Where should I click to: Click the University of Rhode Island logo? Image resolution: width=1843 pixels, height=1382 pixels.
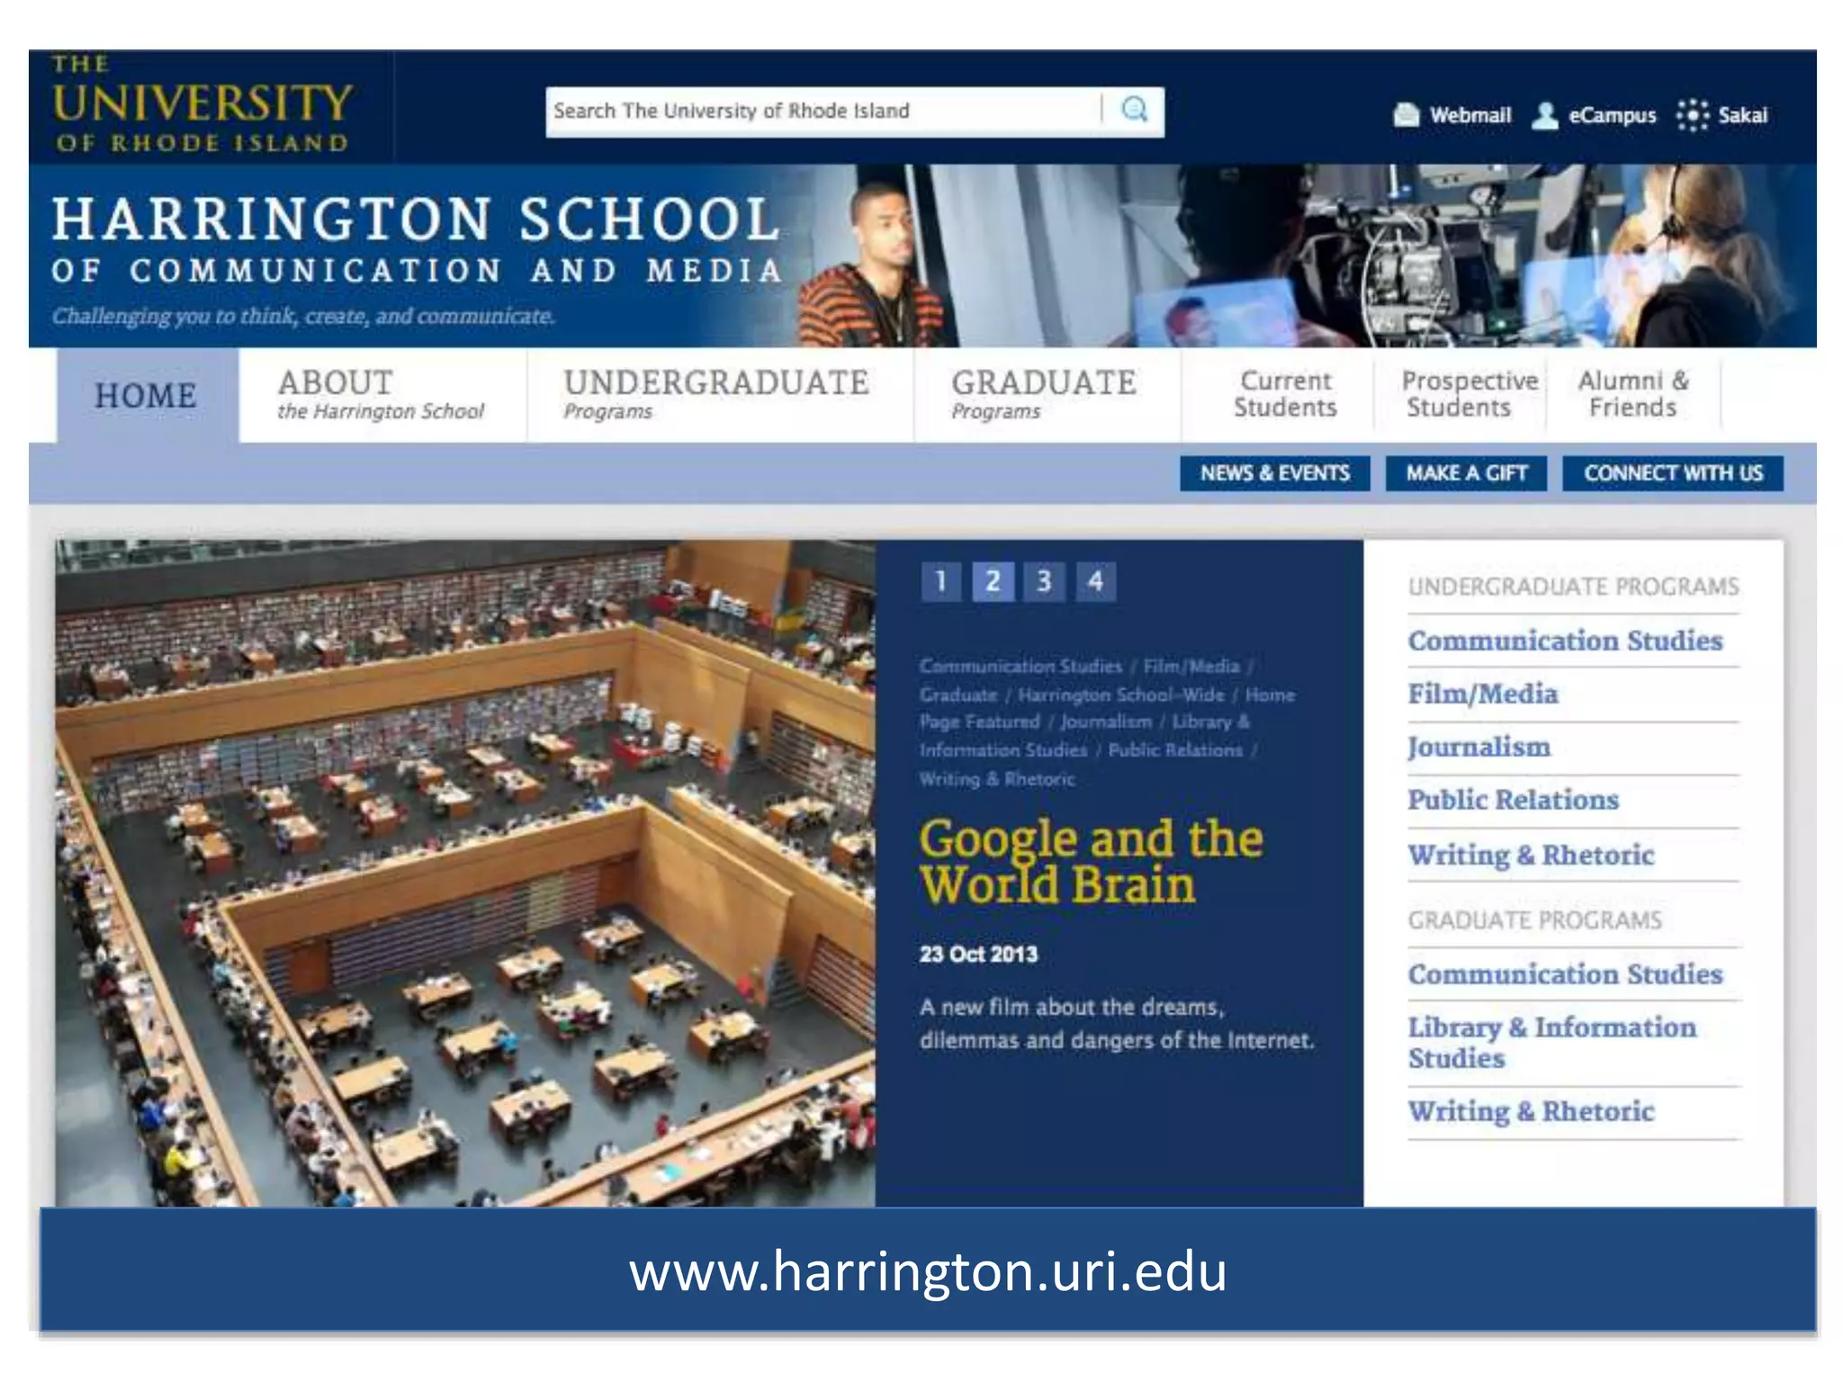pos(202,104)
